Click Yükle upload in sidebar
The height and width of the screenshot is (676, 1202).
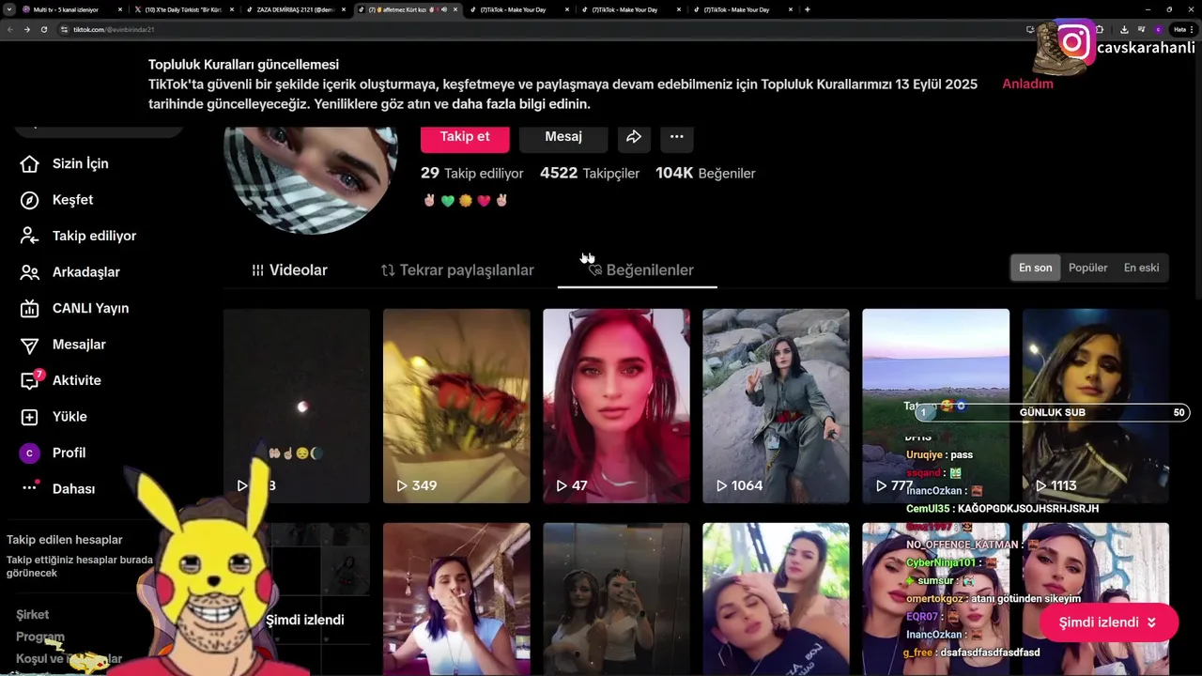coord(54,417)
